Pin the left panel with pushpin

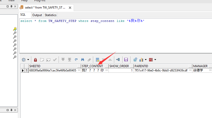pyautogui.click(x=11, y=6)
